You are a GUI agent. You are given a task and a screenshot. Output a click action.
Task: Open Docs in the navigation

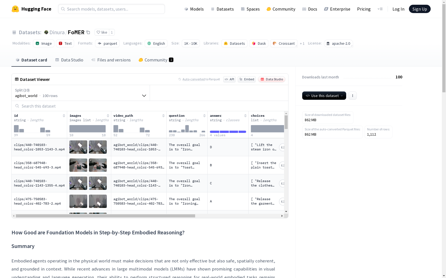pos(310,9)
